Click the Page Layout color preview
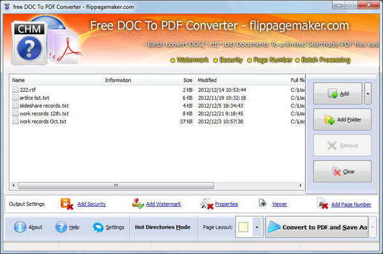Image resolution: width=383 pixels, height=254 pixels. point(243,227)
